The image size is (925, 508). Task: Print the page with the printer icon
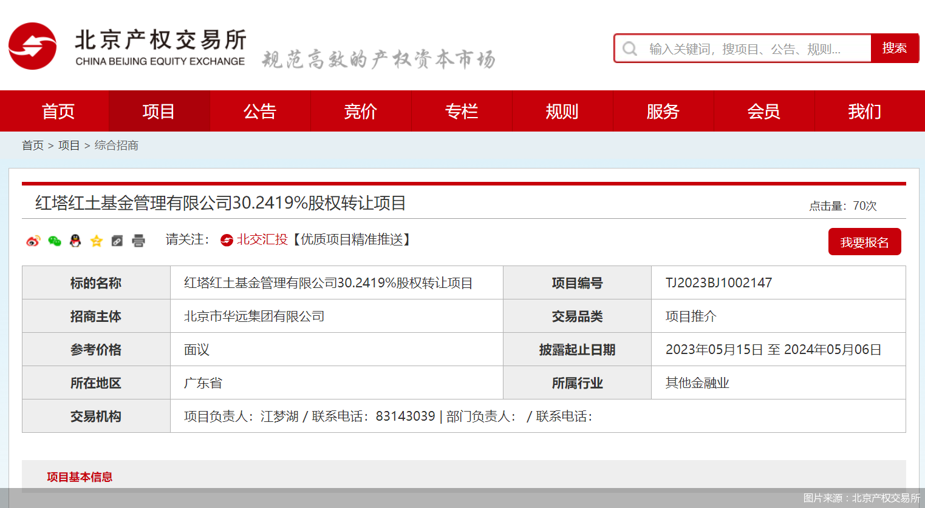click(x=138, y=241)
